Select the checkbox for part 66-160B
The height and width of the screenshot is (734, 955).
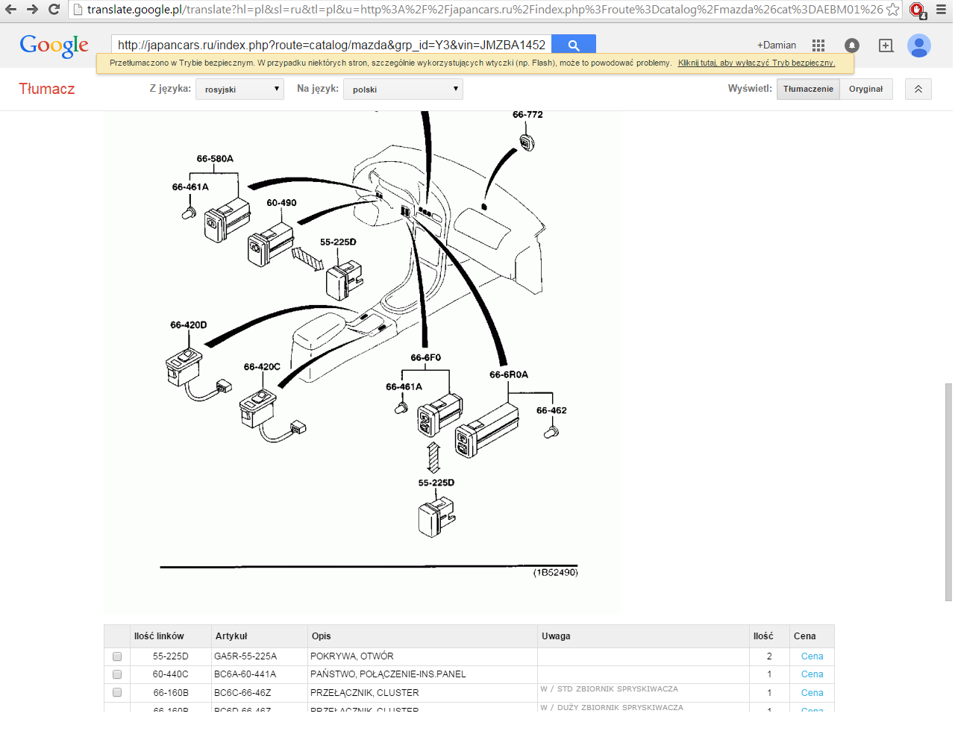point(117,692)
